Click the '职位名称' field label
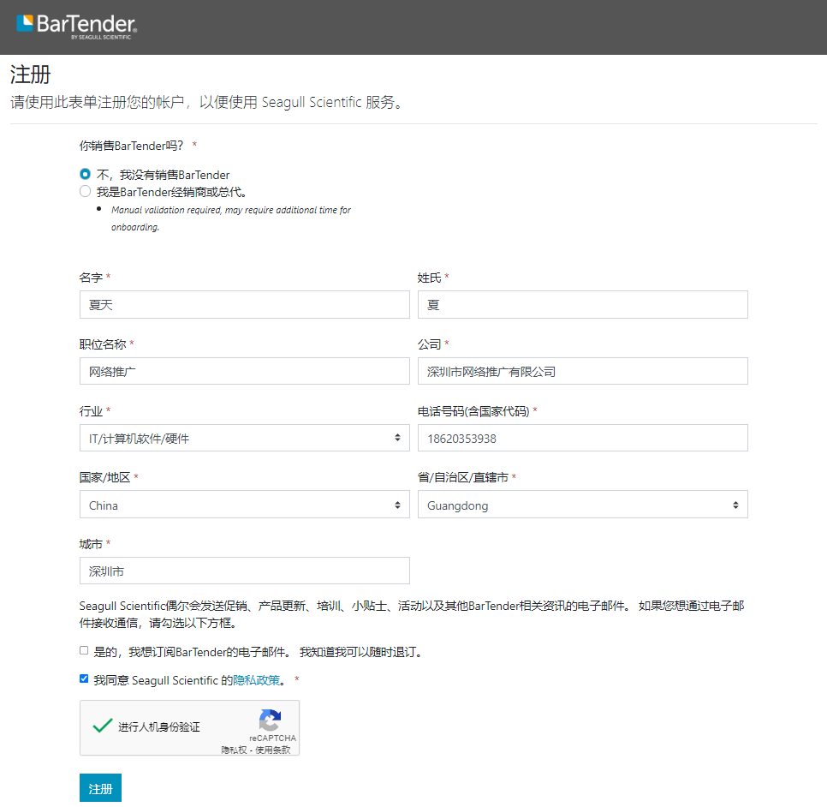This screenshot has width=827, height=807. [x=103, y=344]
